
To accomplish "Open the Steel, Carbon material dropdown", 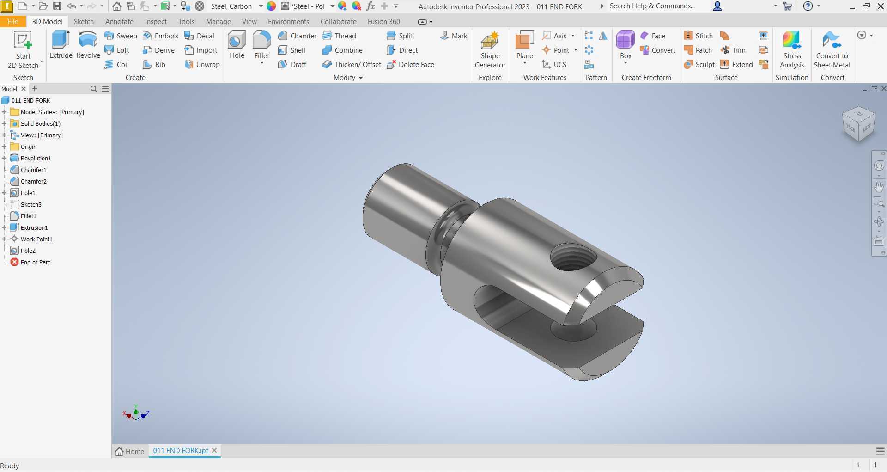I will pyautogui.click(x=261, y=6).
